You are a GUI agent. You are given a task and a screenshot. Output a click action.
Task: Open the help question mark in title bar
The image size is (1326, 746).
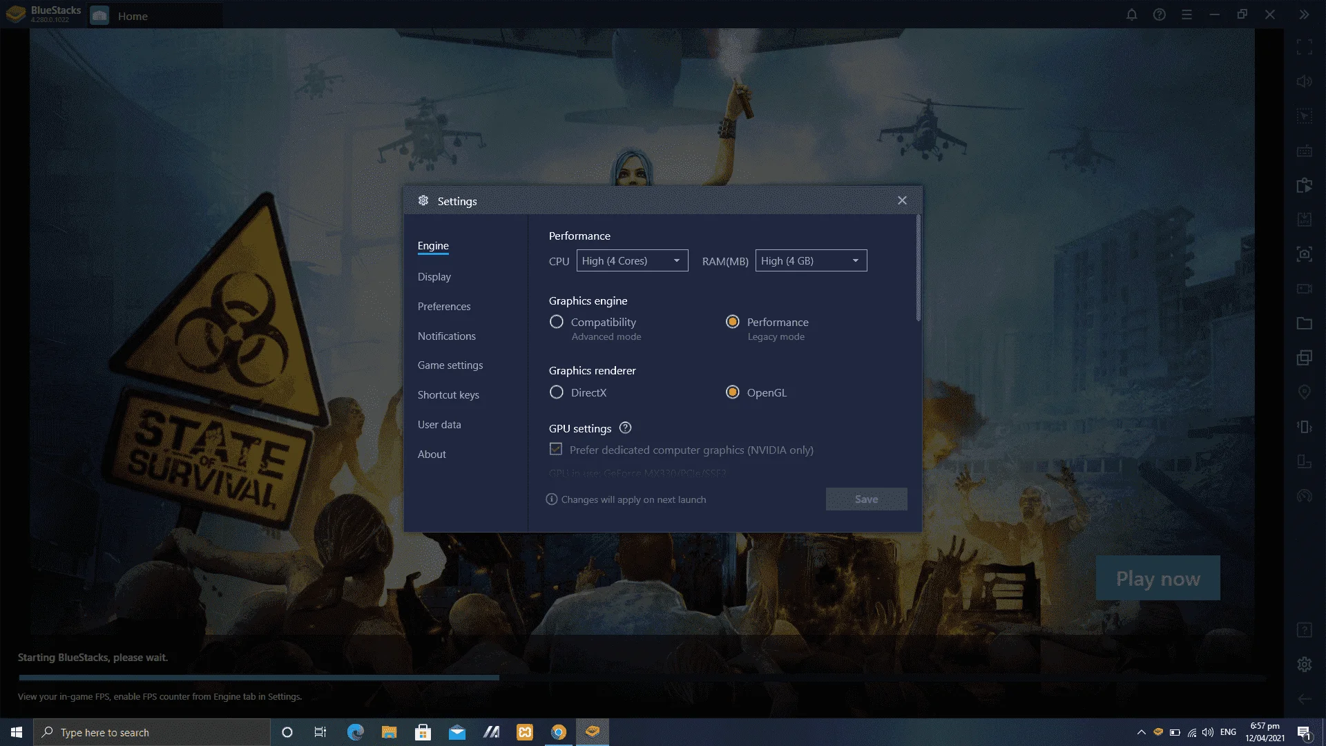1160,15
